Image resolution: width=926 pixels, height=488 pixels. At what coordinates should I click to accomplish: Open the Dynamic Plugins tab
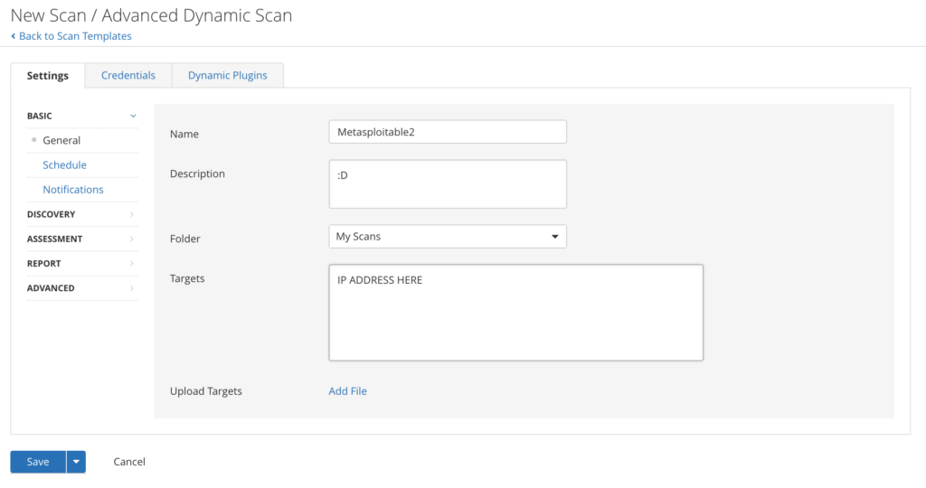pyautogui.click(x=227, y=75)
